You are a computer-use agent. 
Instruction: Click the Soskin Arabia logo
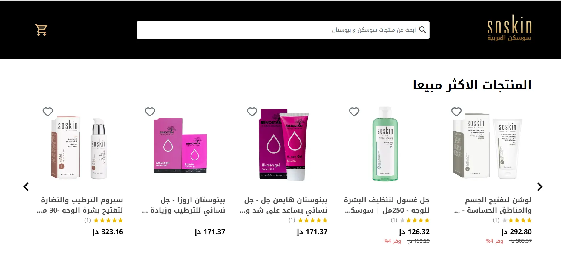[x=509, y=28]
